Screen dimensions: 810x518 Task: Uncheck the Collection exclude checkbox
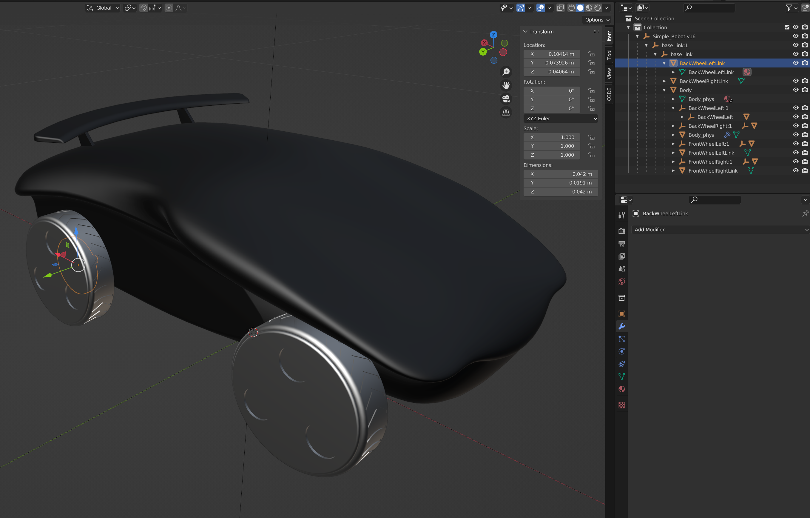(x=787, y=27)
